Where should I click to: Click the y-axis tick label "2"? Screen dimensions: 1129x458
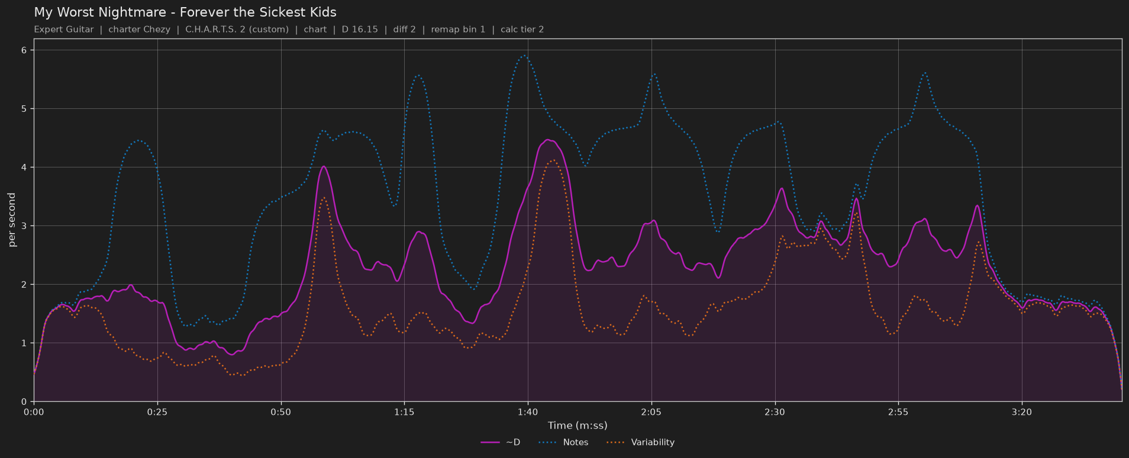pyautogui.click(x=24, y=285)
